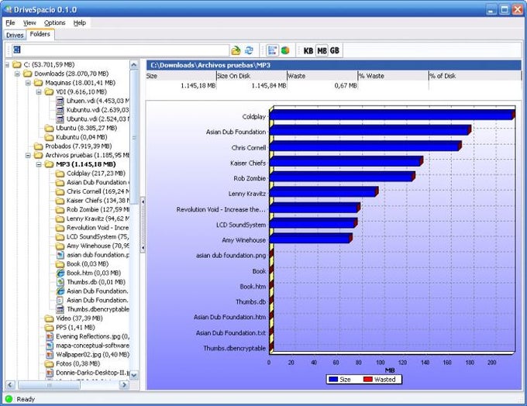
Task: Click the path icon in address field
Action: (17, 50)
